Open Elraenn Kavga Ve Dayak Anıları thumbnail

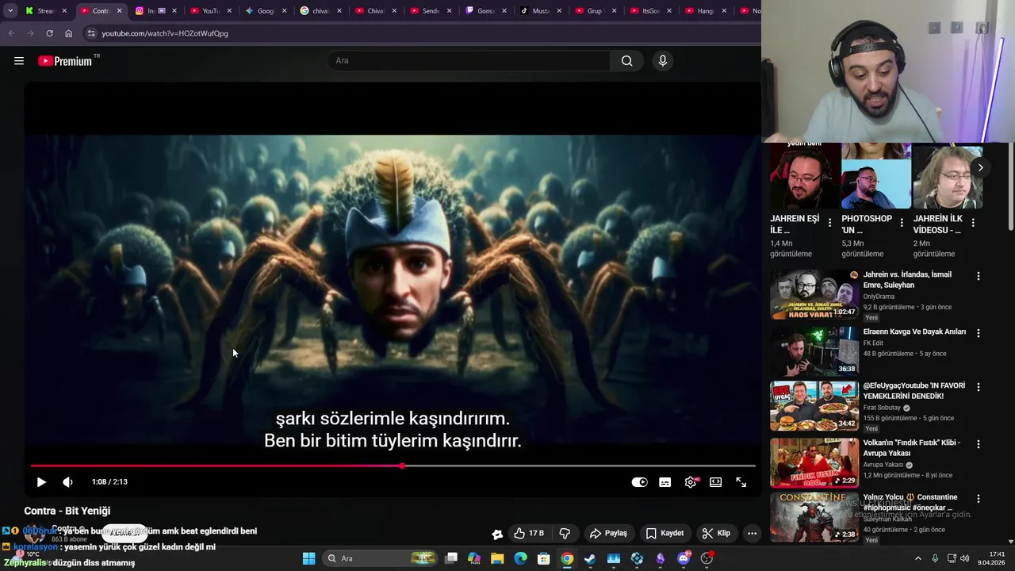tap(814, 351)
